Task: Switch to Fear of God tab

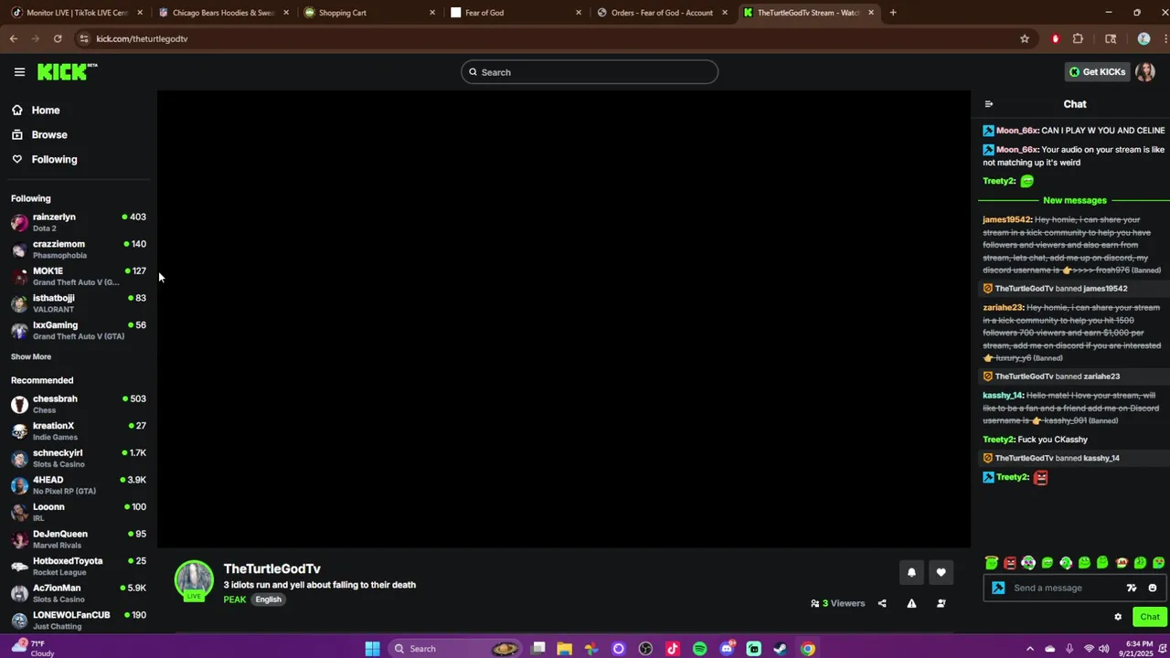Action: [516, 13]
